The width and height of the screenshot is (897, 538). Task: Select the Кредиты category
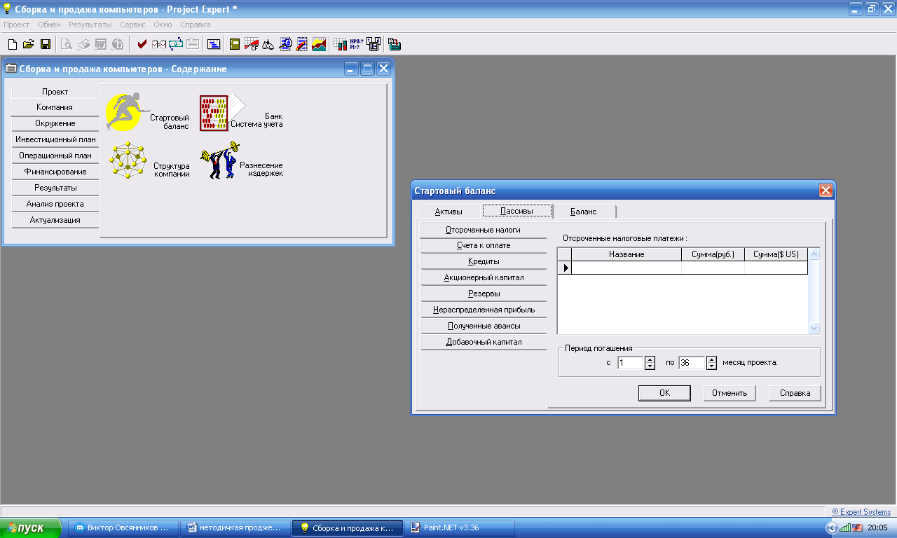pyautogui.click(x=484, y=262)
